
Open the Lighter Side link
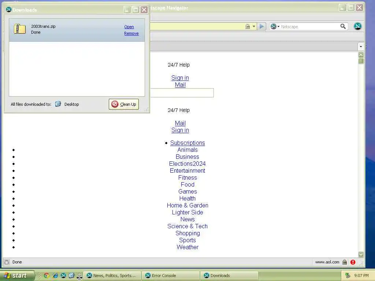tap(187, 212)
